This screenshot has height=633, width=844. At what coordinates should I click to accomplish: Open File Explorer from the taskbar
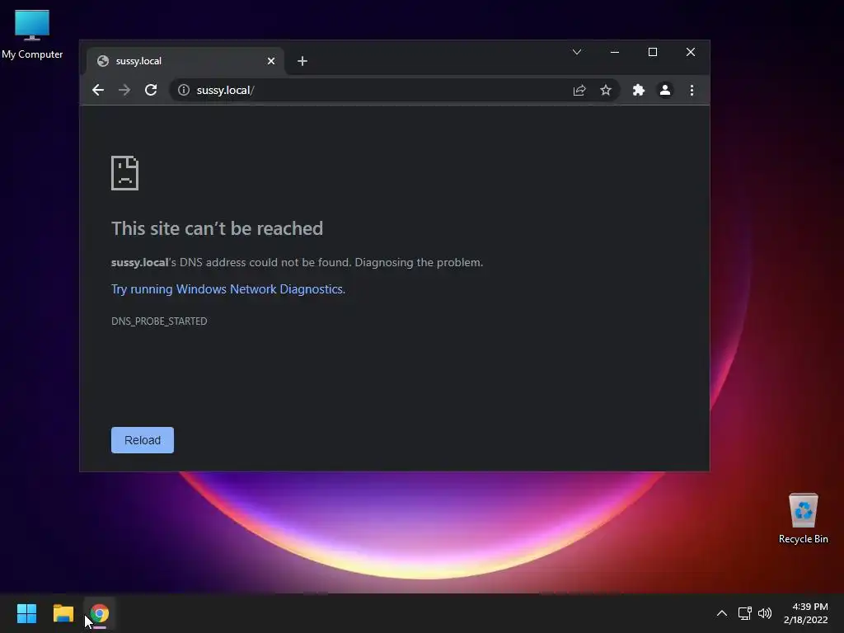coord(63,613)
